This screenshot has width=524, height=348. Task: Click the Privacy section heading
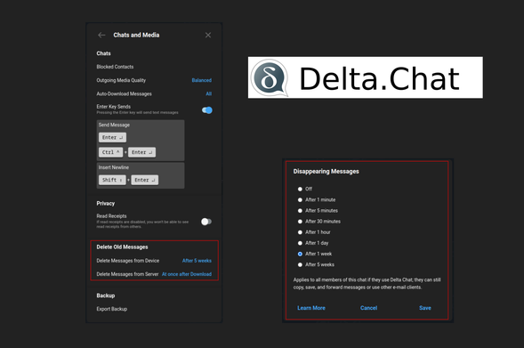(x=106, y=203)
